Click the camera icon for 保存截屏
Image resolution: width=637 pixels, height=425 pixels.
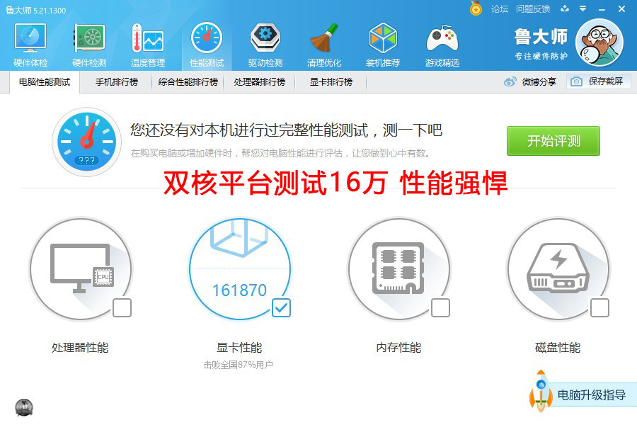point(576,81)
